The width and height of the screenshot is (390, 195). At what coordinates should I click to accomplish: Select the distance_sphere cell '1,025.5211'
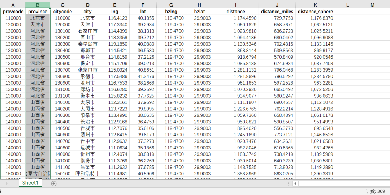(315, 31)
